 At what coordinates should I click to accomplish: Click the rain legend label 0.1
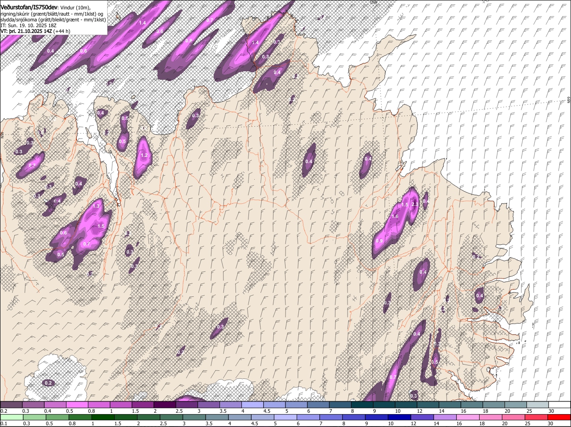coord(4,423)
